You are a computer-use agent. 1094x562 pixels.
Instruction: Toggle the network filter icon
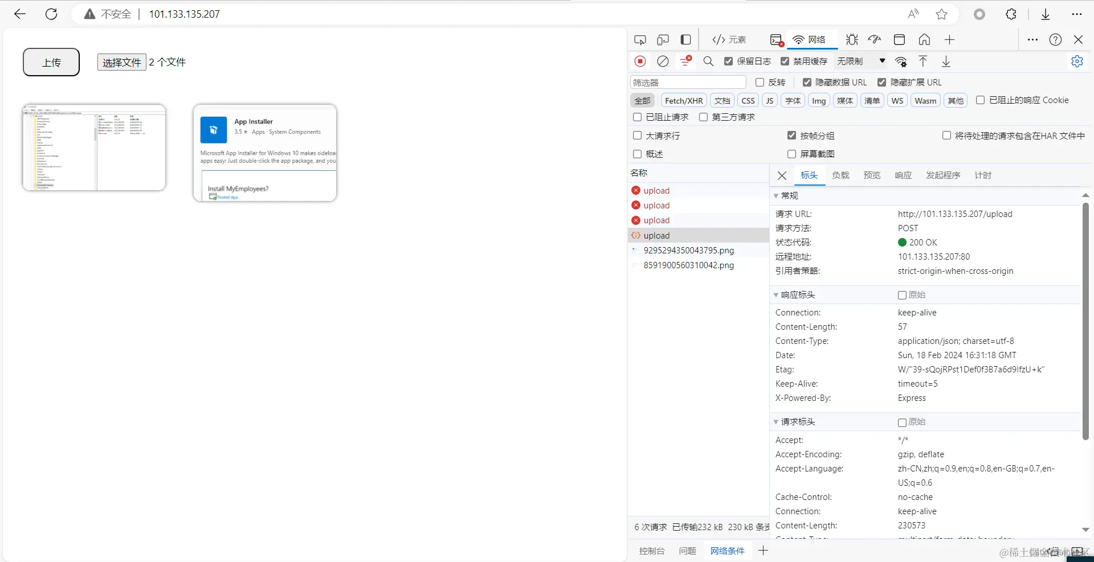pos(685,61)
